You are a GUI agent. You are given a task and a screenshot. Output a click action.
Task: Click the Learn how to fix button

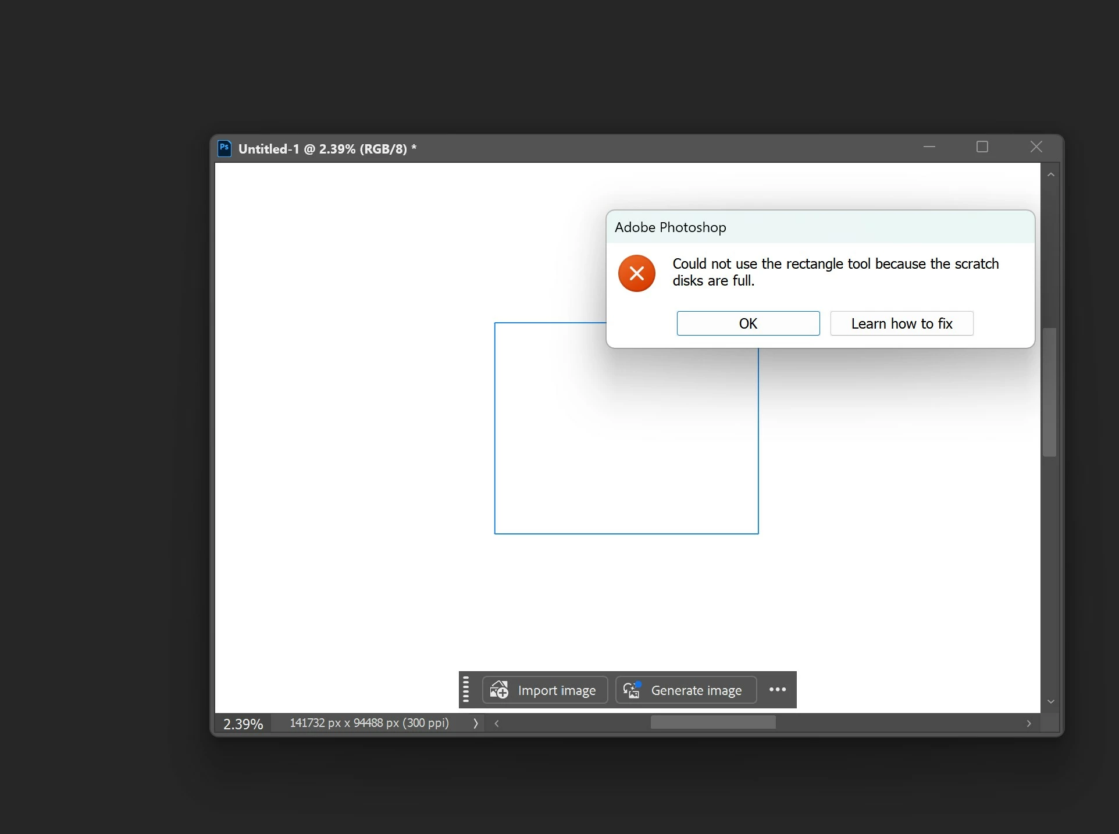click(901, 323)
